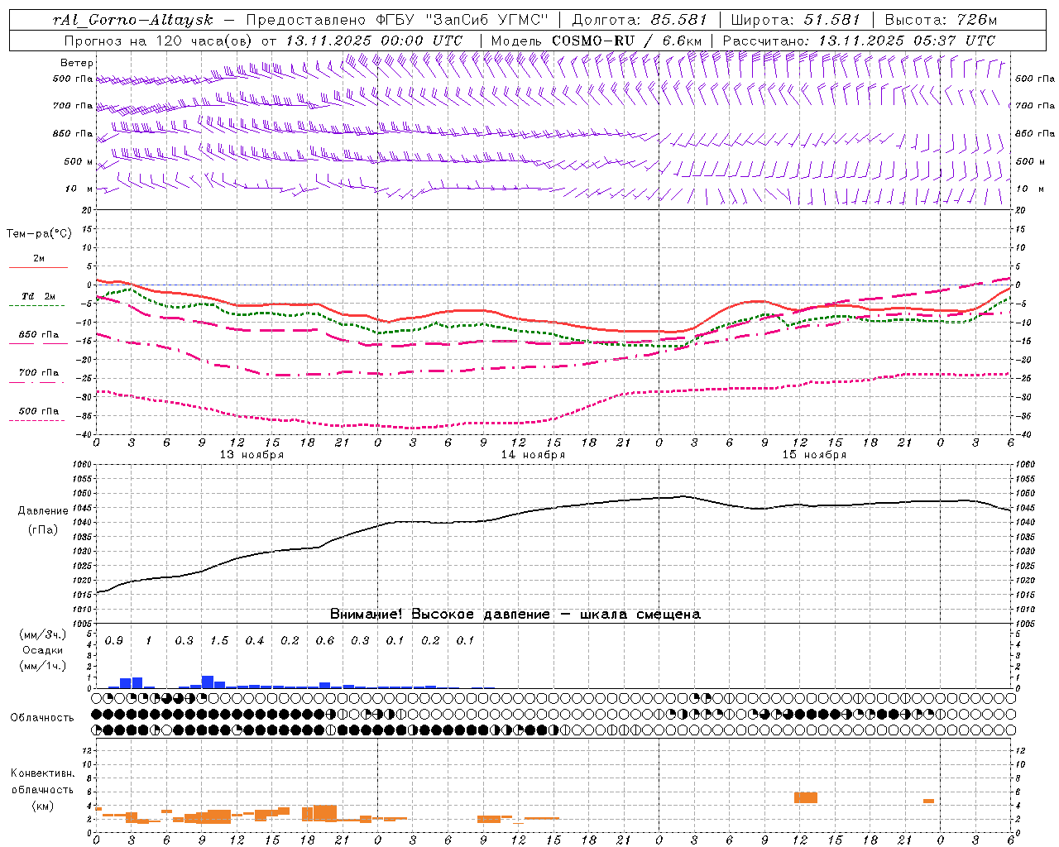Click the Долгота: 85.581 value
1059x847 pixels.
click(640, 20)
